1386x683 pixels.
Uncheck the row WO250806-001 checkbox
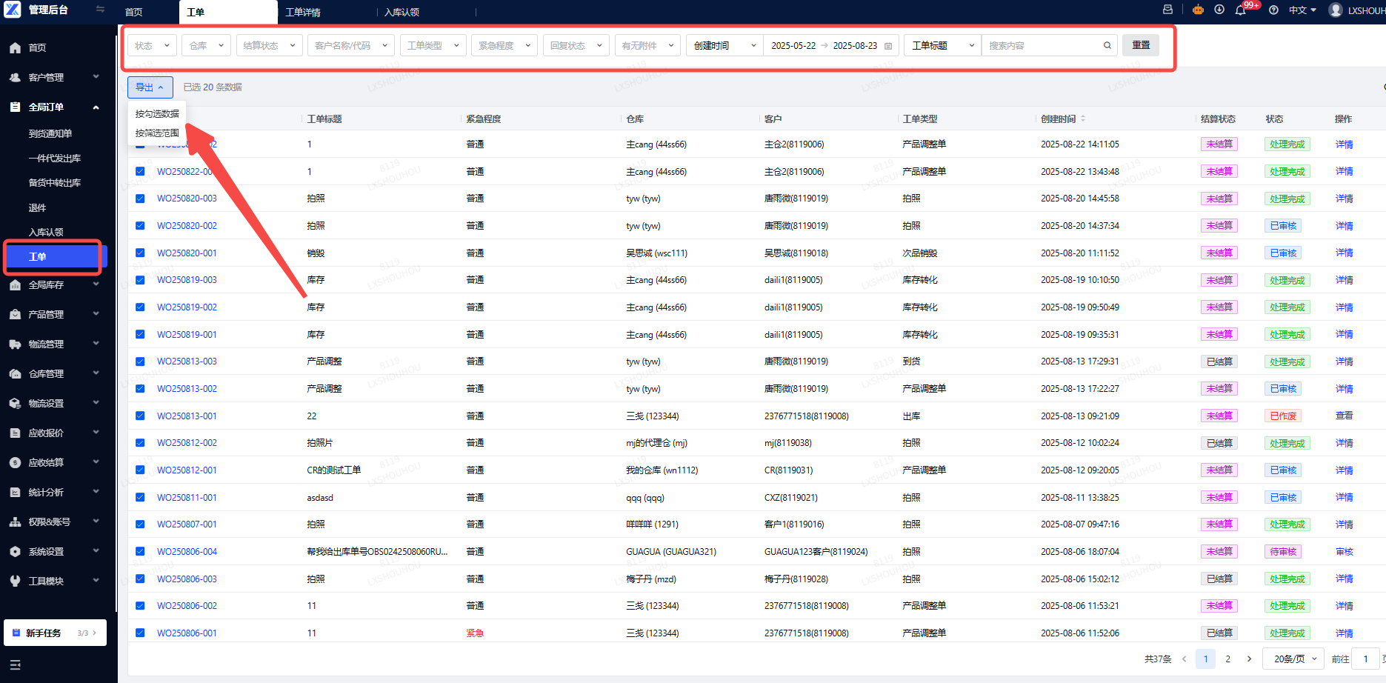tap(140, 633)
